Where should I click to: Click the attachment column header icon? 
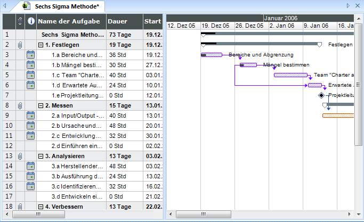click(x=20, y=21)
